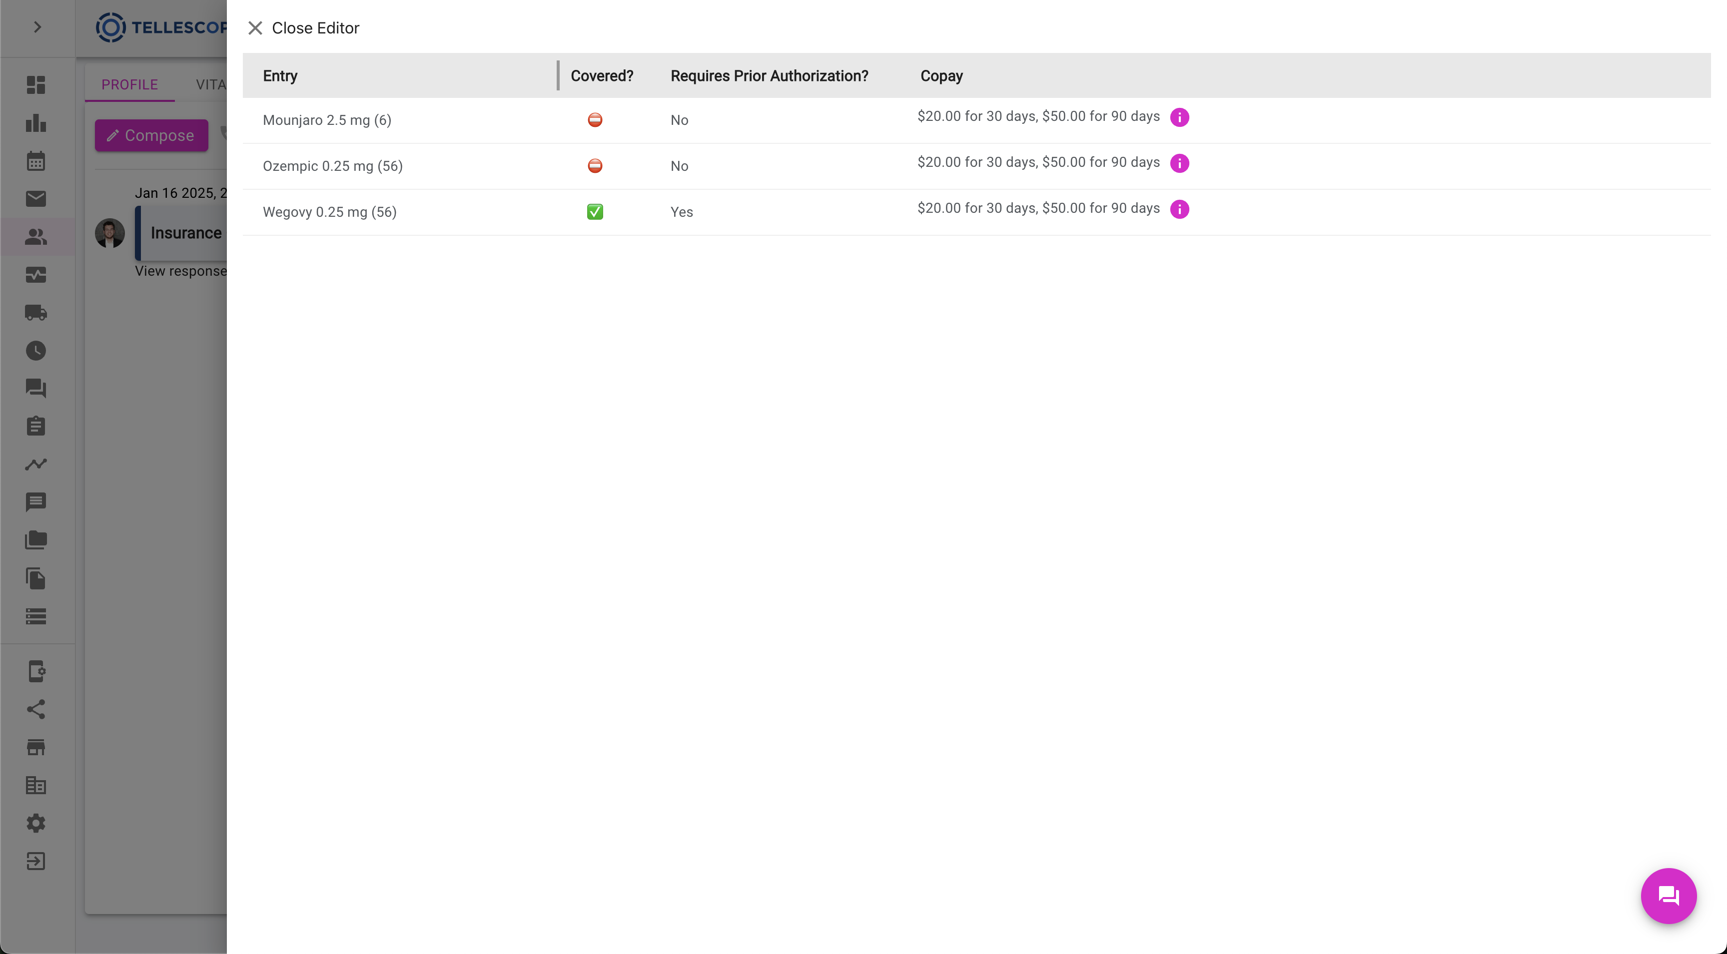Open the share sidebar icon

[x=36, y=709]
